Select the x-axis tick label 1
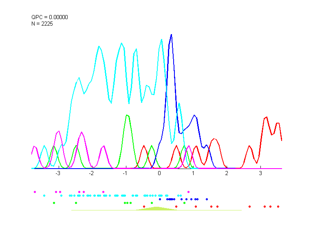The height and width of the screenshot is (234, 313). (x=193, y=173)
